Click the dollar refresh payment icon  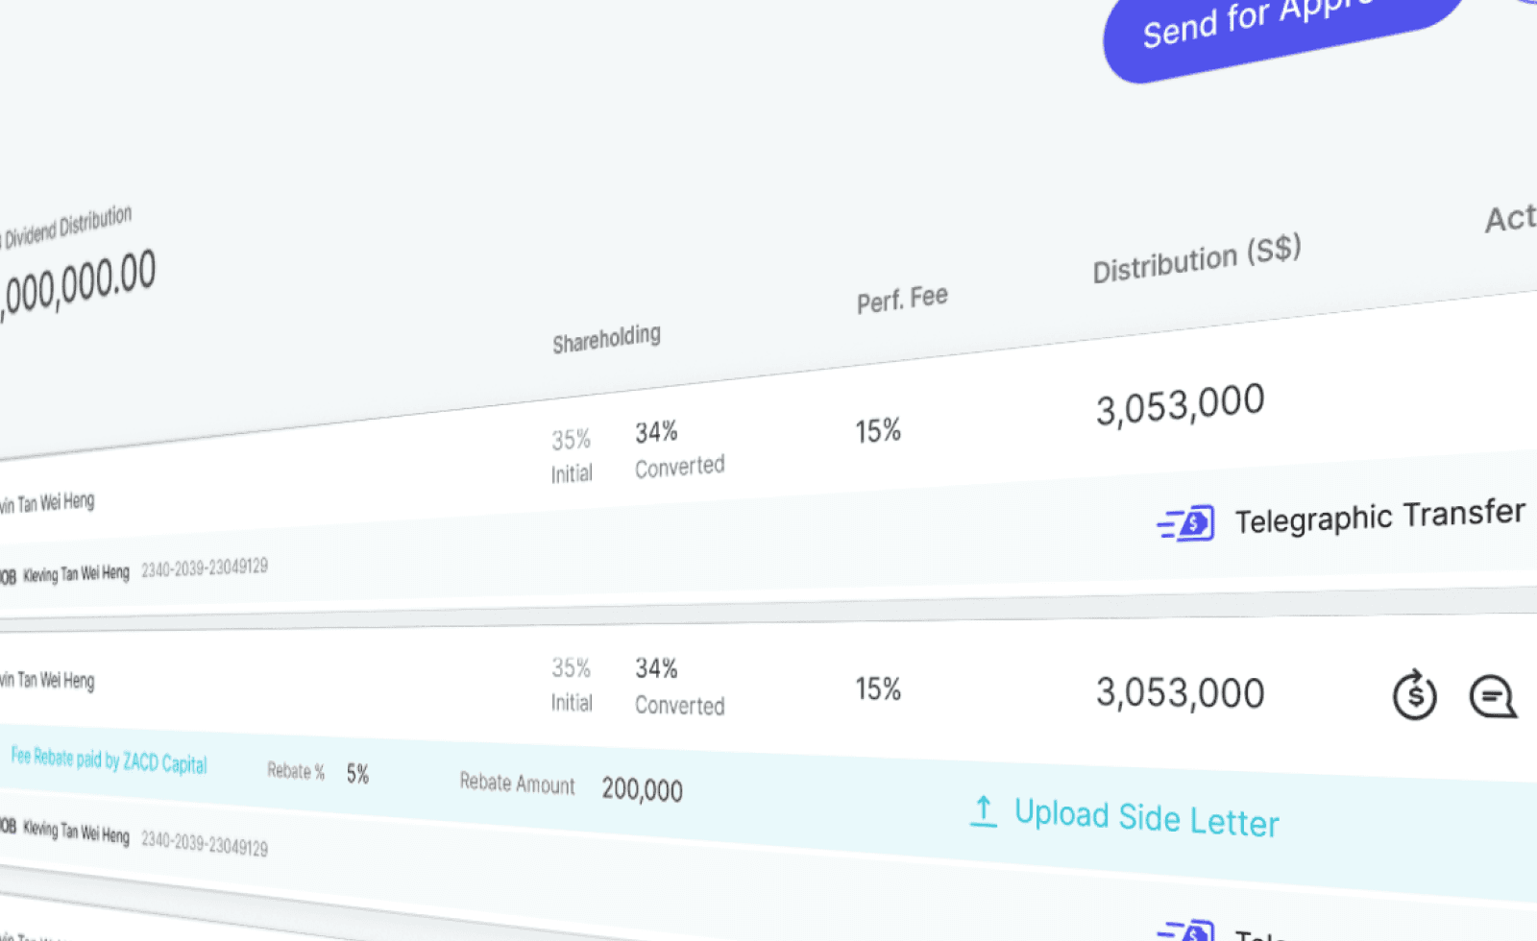1414,694
